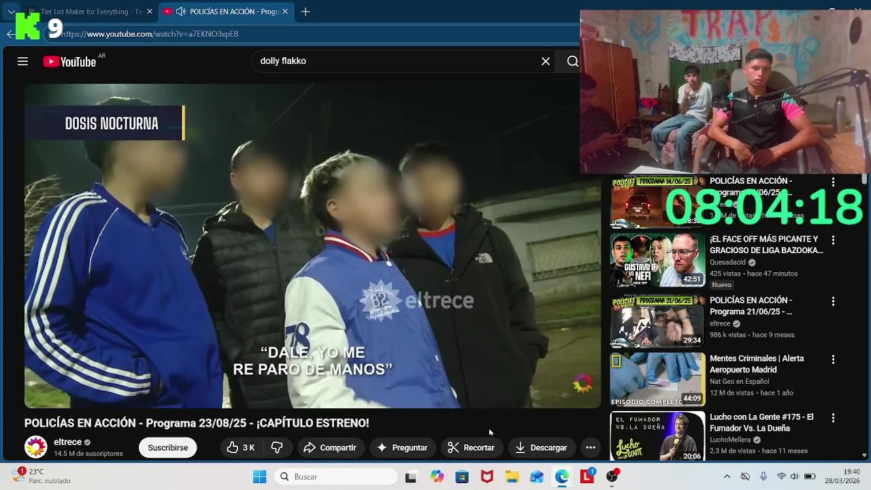Open 'Lucho con La Gente #175' title link
871x490 pixels.
[x=761, y=423]
